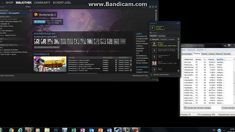This screenshot has height=132, width=235.
Task: Open the COMMUNITY section in Steam
Action: pyautogui.click(x=42, y=3)
